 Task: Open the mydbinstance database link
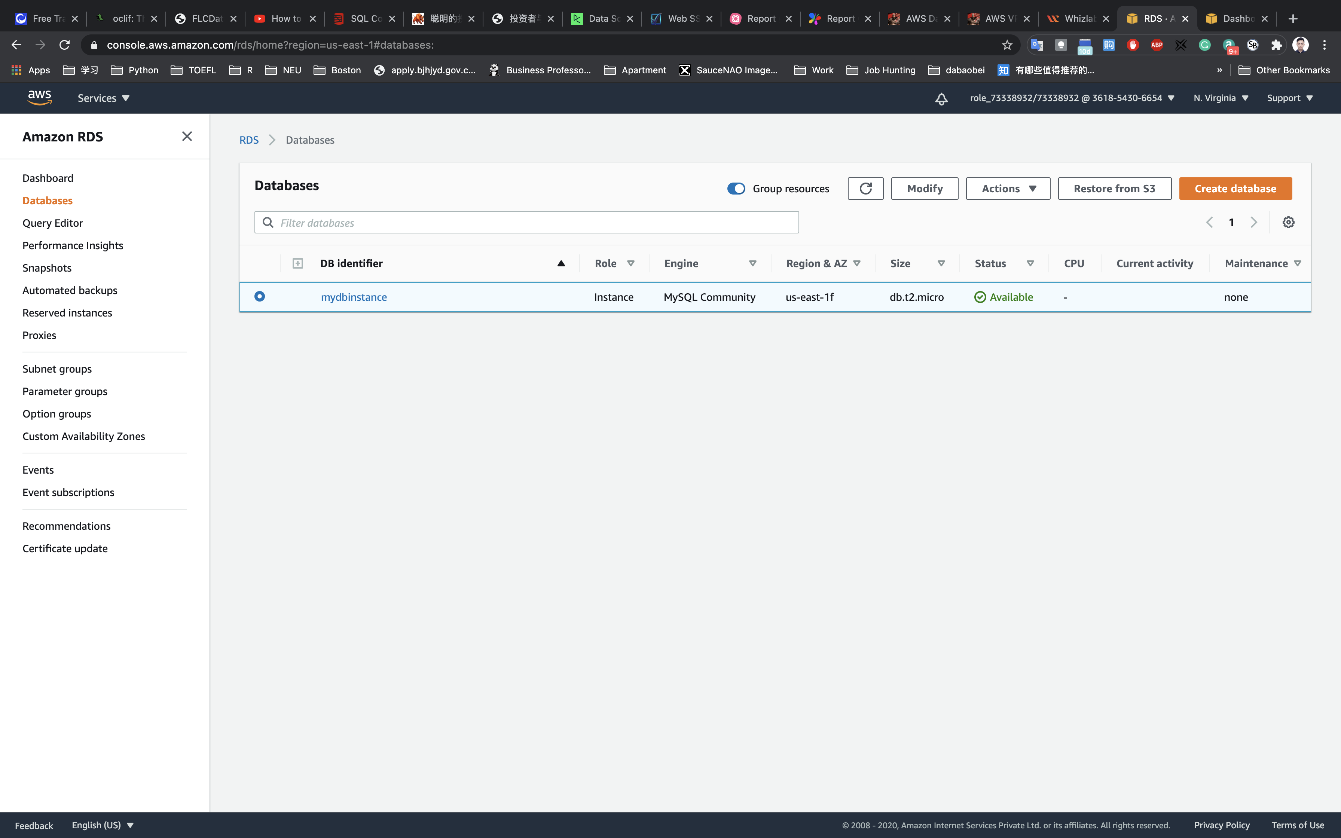point(354,297)
